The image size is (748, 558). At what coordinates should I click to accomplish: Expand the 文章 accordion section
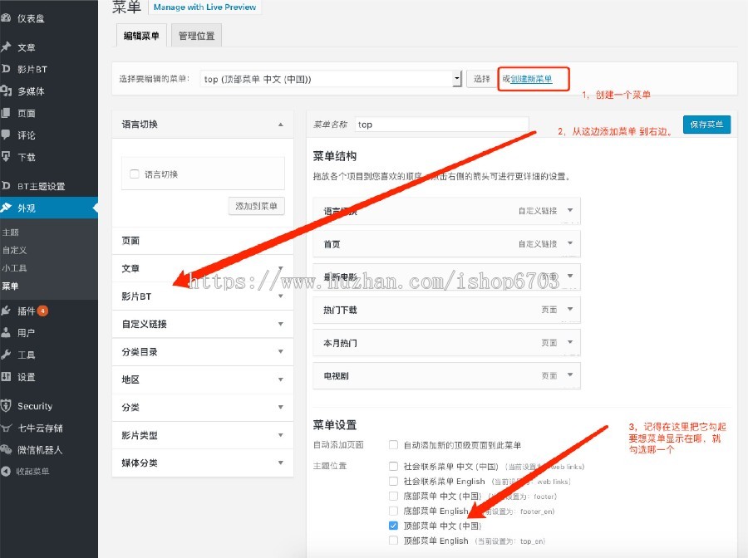tap(281, 268)
